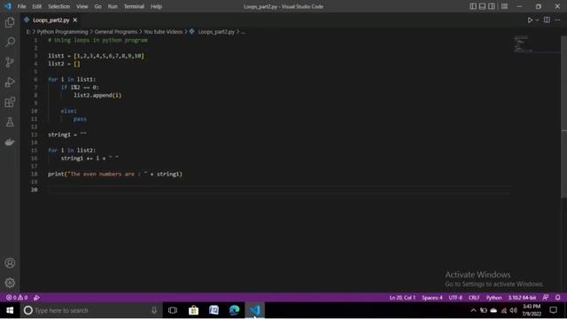Click the code minimap preview
The width and height of the screenshot is (567, 319).
tap(524, 44)
